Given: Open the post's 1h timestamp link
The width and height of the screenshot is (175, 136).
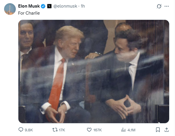Looking at the screenshot, I should 83,6.
